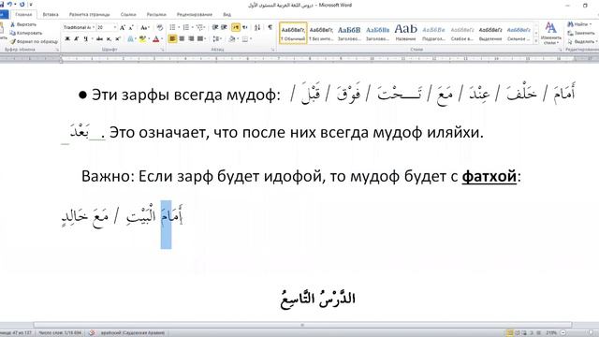Activate Format Painter (Формат по образцу)
The width and height of the screenshot is (599, 337).
coord(34,41)
